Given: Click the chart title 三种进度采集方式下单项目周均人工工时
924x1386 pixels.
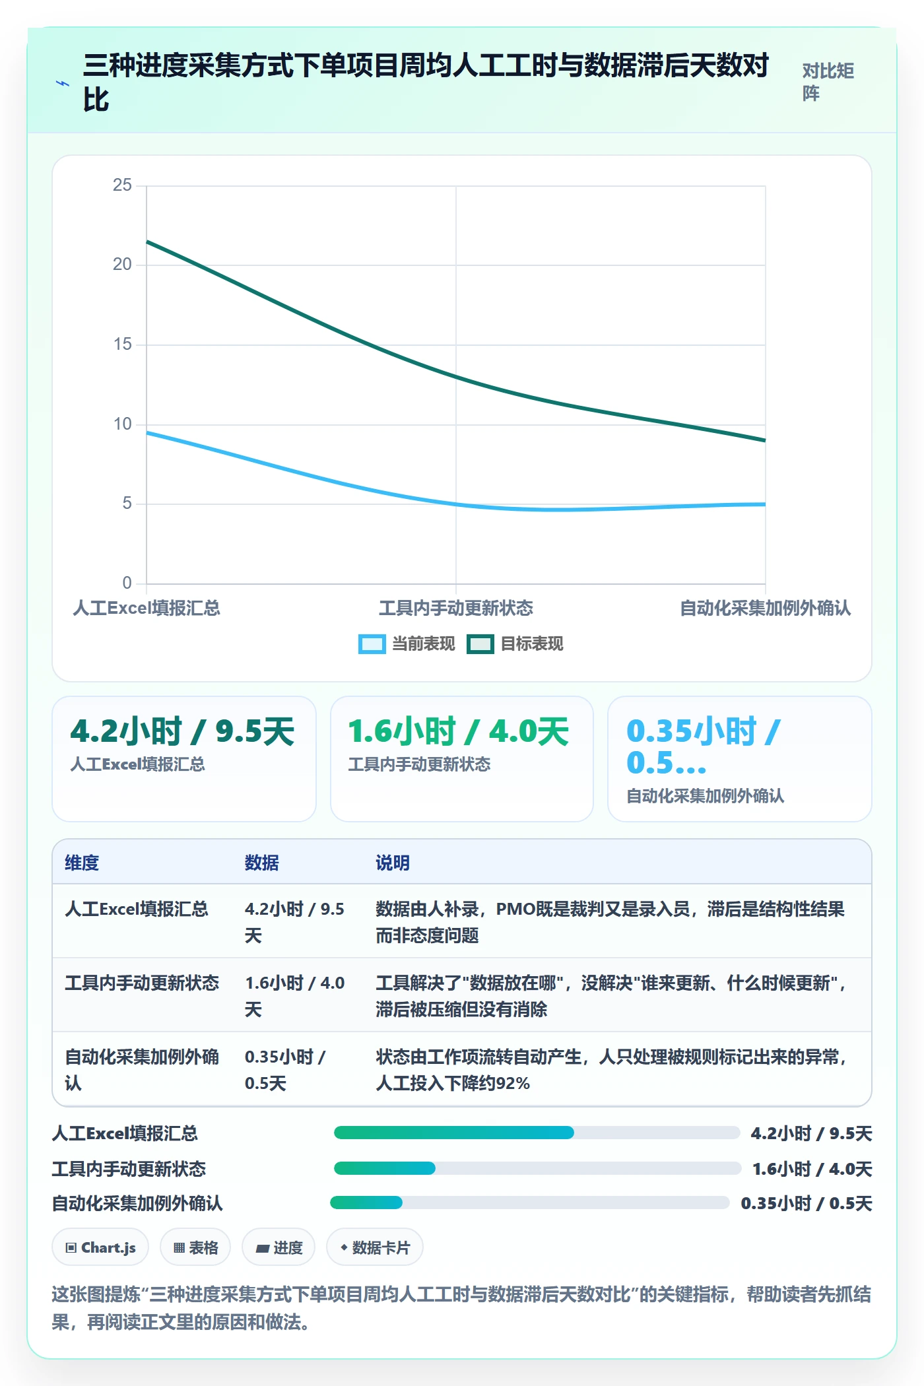Looking at the screenshot, I should (426, 83).
